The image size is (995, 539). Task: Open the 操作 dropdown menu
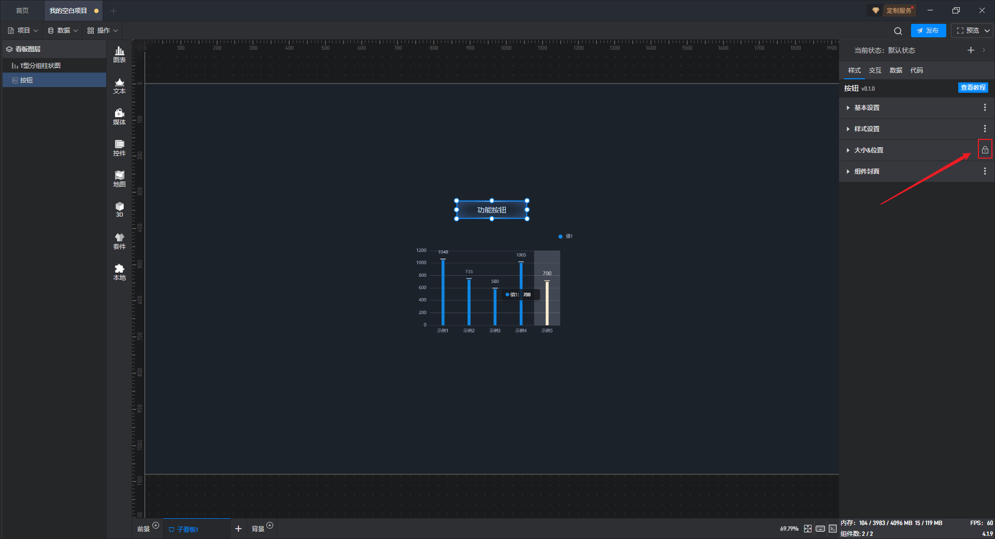103,31
